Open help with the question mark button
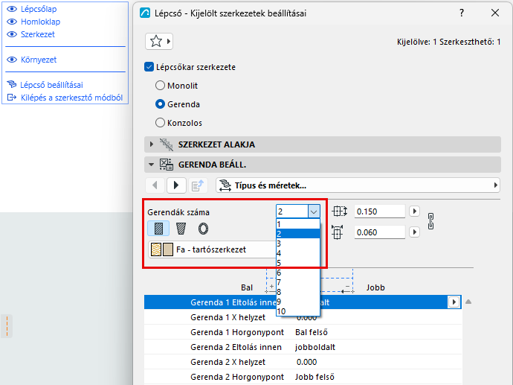 click(x=461, y=13)
